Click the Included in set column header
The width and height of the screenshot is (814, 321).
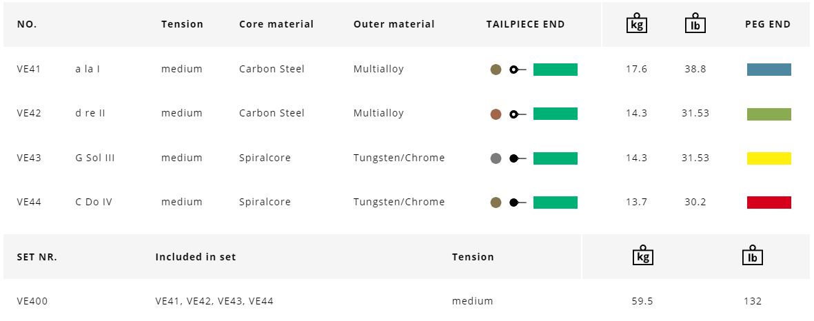click(x=196, y=257)
